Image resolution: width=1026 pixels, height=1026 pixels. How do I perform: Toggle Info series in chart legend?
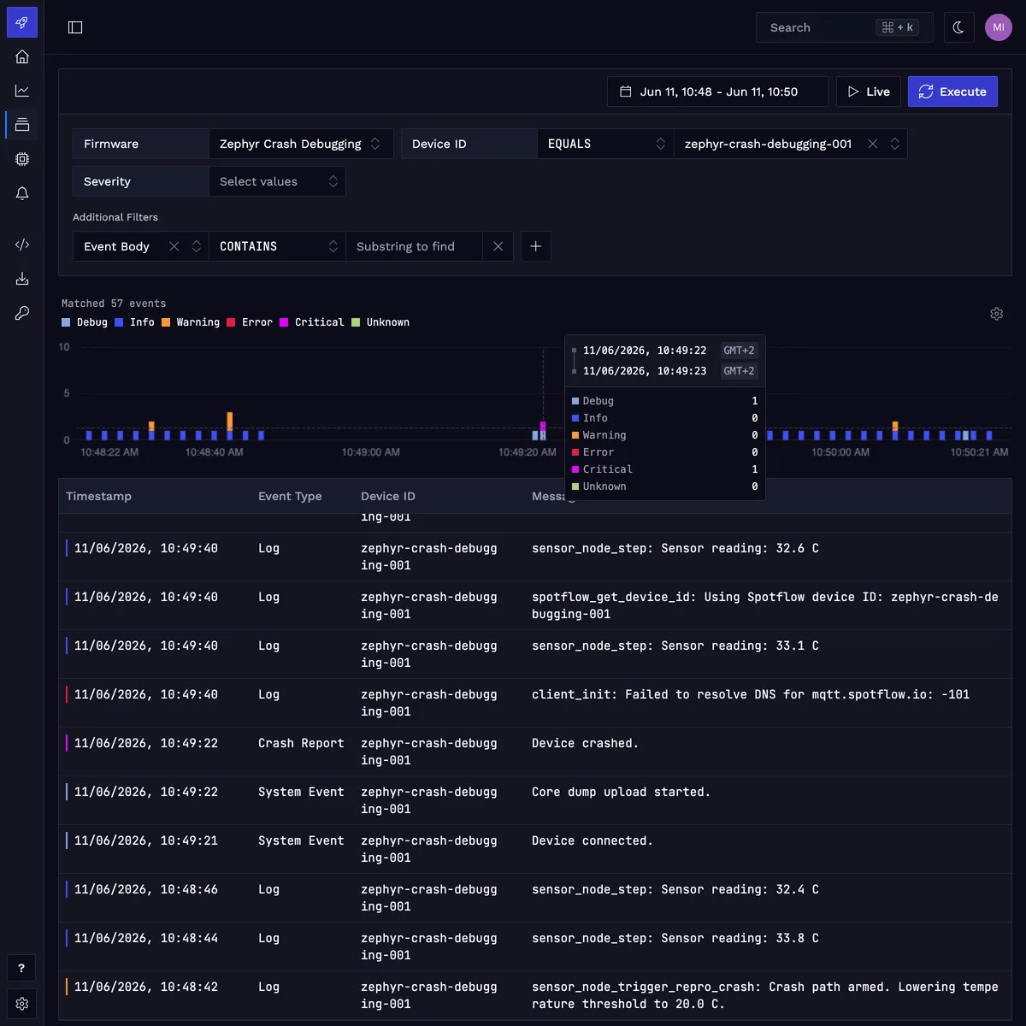point(135,322)
